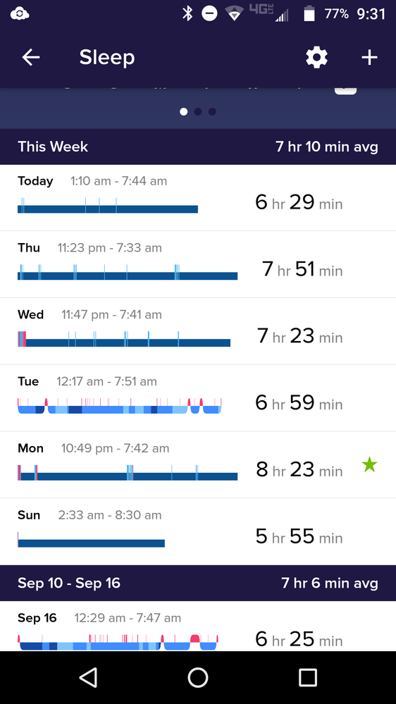Open Wed 11:47 pm sleep record
This screenshot has width=396, height=704.
point(198,331)
